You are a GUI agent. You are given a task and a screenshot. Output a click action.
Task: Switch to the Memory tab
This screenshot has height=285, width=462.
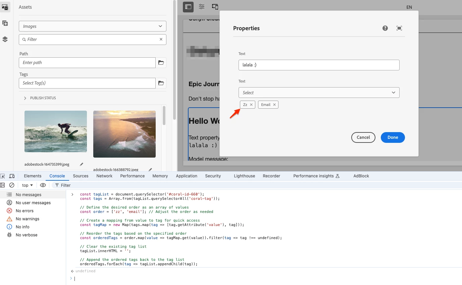(x=160, y=176)
